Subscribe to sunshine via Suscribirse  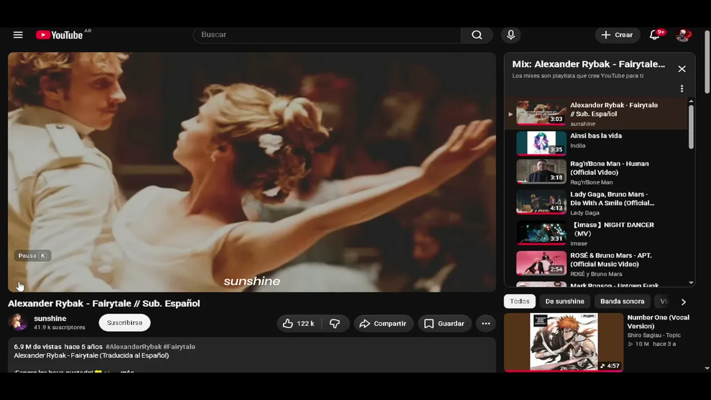[x=124, y=323]
